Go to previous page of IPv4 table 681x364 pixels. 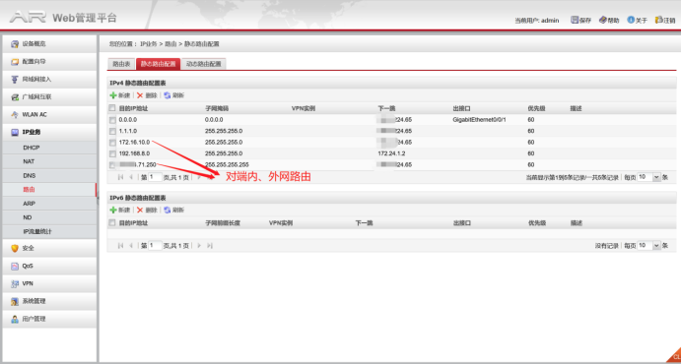[131, 177]
